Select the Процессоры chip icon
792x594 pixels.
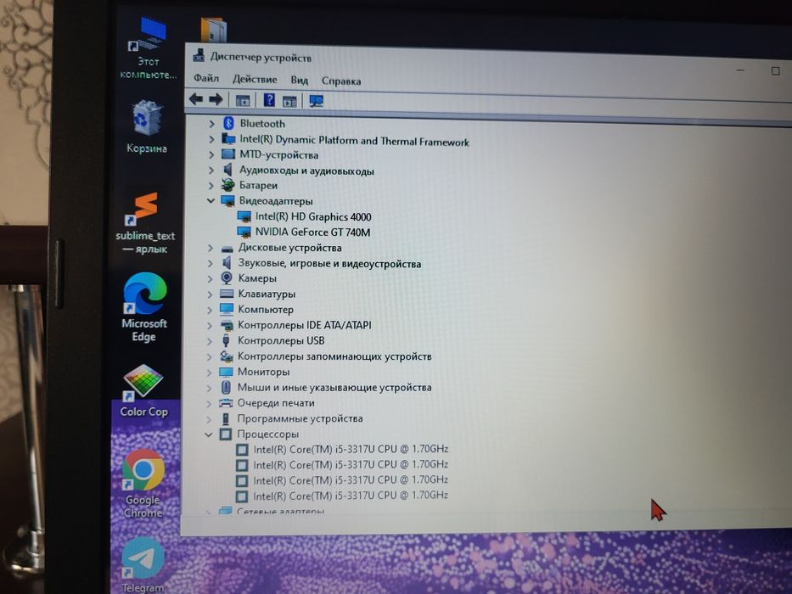[x=225, y=434]
